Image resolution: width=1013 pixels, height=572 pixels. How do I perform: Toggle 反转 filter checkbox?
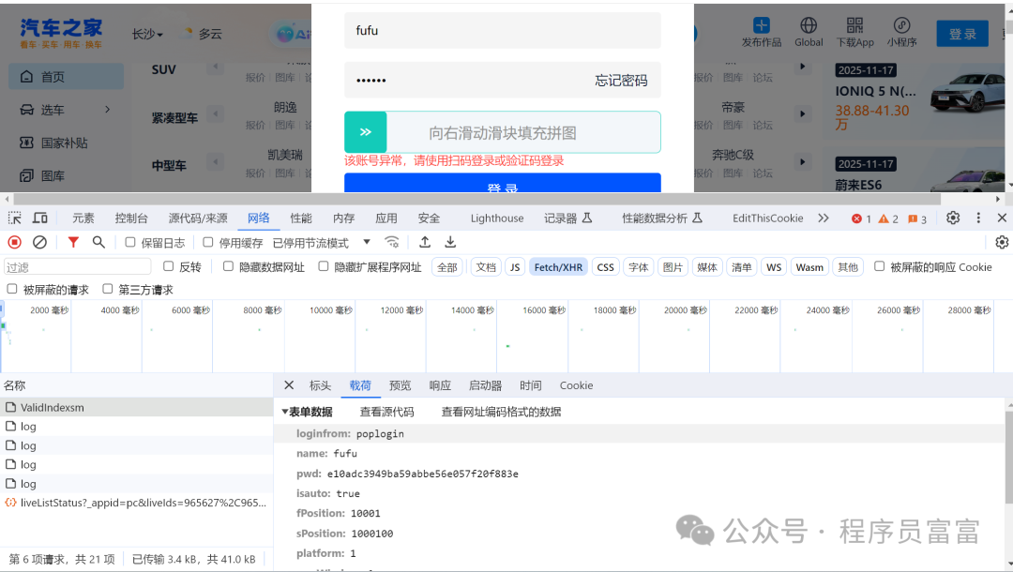pos(168,266)
